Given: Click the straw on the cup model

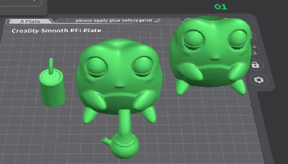Looking at the screenshot, I should [51, 66].
